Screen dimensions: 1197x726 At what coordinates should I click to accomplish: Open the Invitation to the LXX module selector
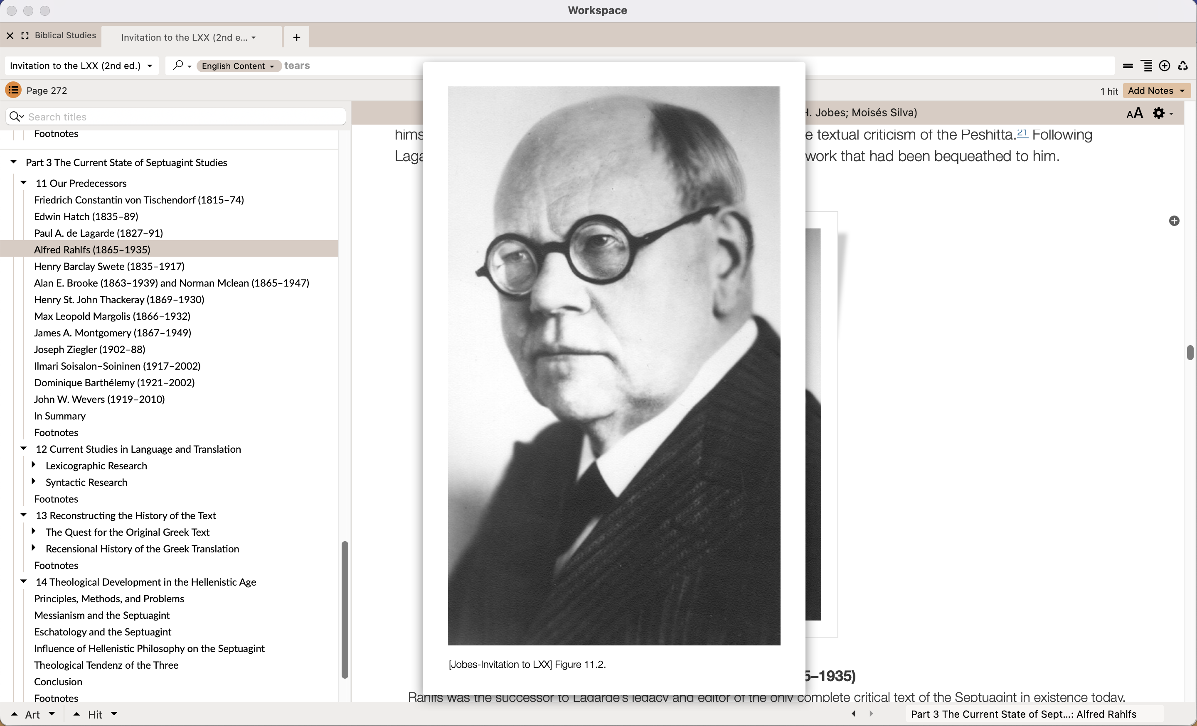(x=81, y=66)
